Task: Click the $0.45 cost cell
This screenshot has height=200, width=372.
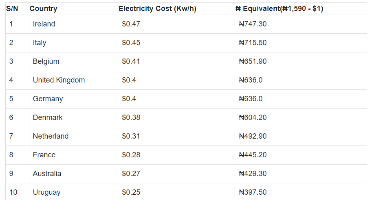Action: (131, 43)
